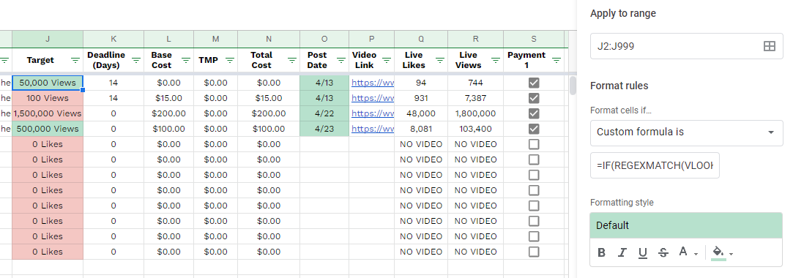Apply italic formatting style
The width and height of the screenshot is (793, 278).
coord(622,252)
